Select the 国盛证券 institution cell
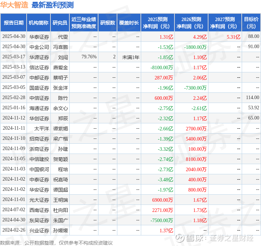 (39, 88)
